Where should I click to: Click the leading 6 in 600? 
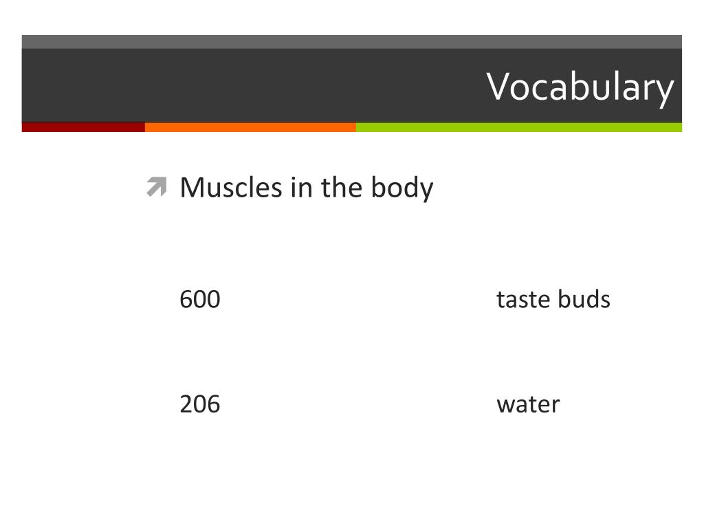pyautogui.click(x=186, y=300)
